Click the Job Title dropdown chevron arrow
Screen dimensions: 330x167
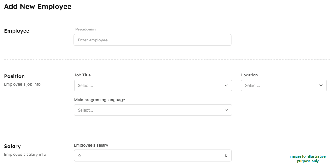226,86
